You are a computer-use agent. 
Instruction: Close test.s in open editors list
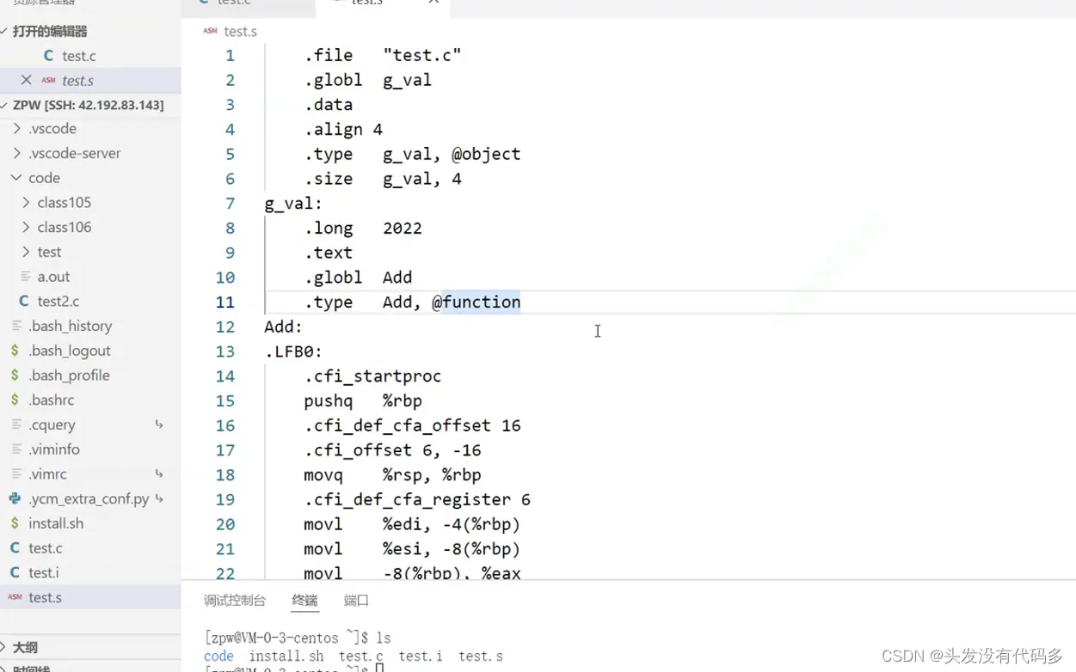26,80
